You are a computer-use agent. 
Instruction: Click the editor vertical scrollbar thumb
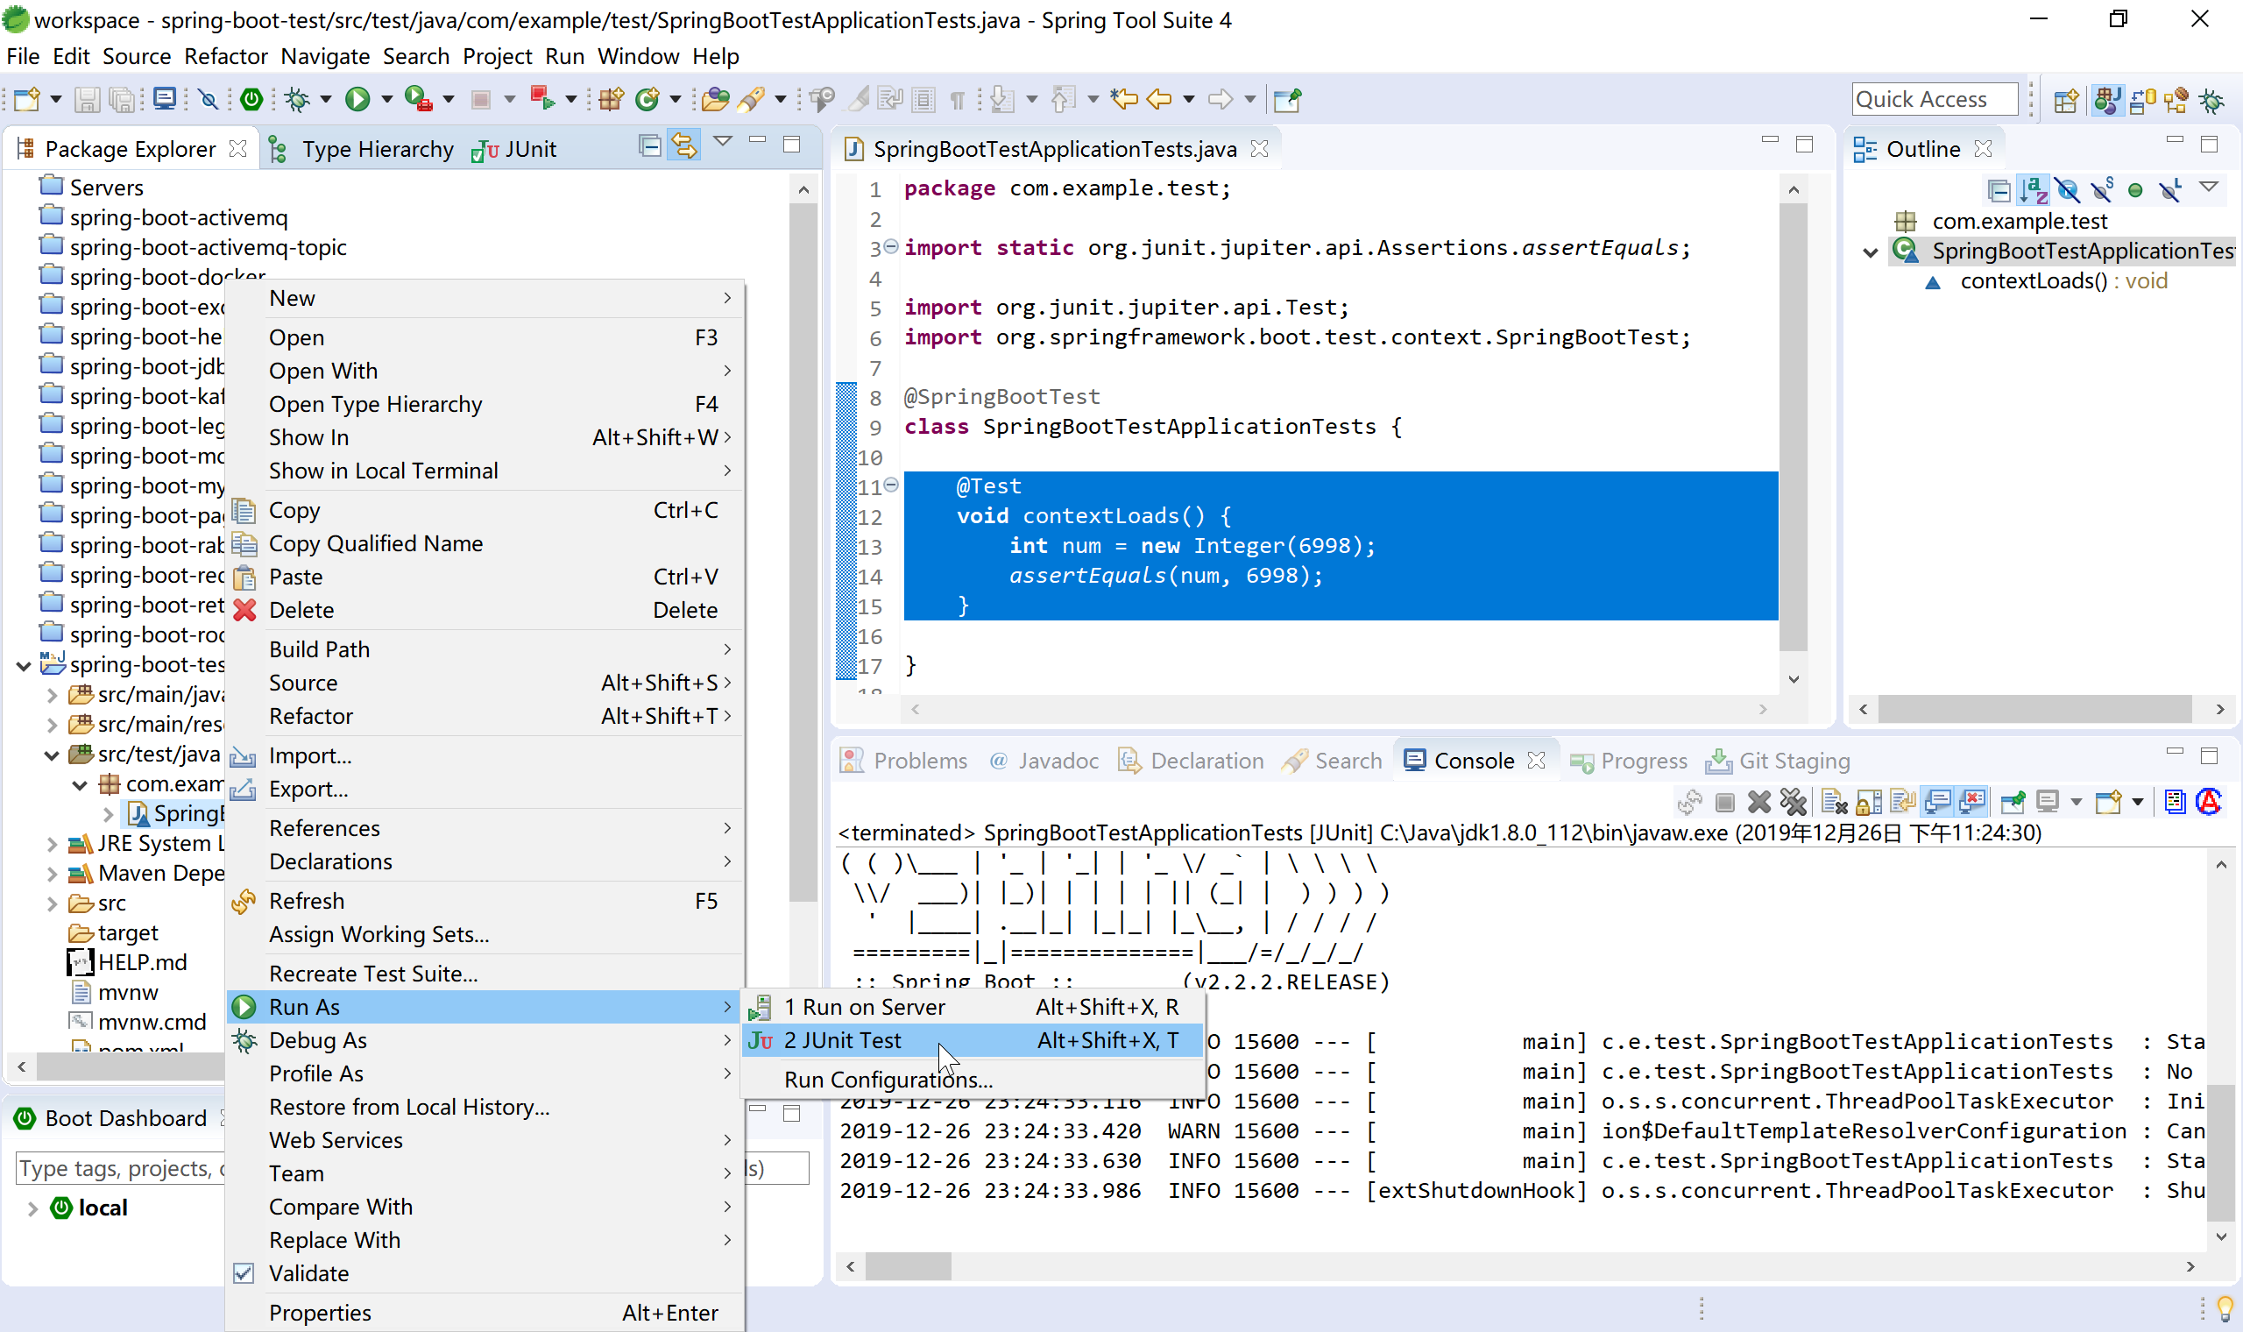coord(1793,427)
